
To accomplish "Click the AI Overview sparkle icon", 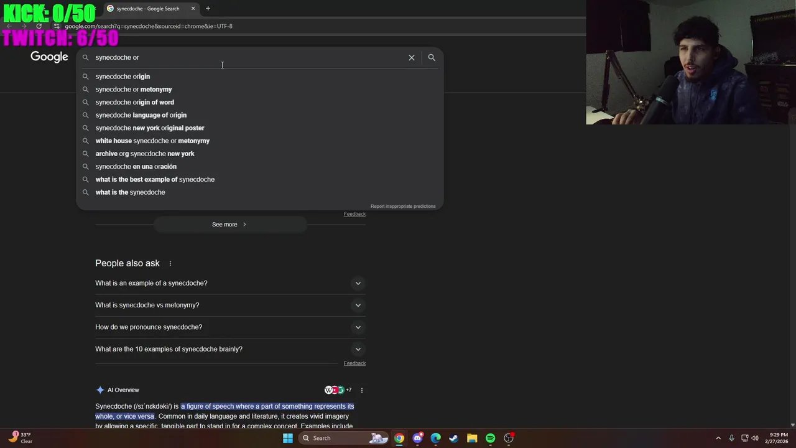I will point(100,390).
